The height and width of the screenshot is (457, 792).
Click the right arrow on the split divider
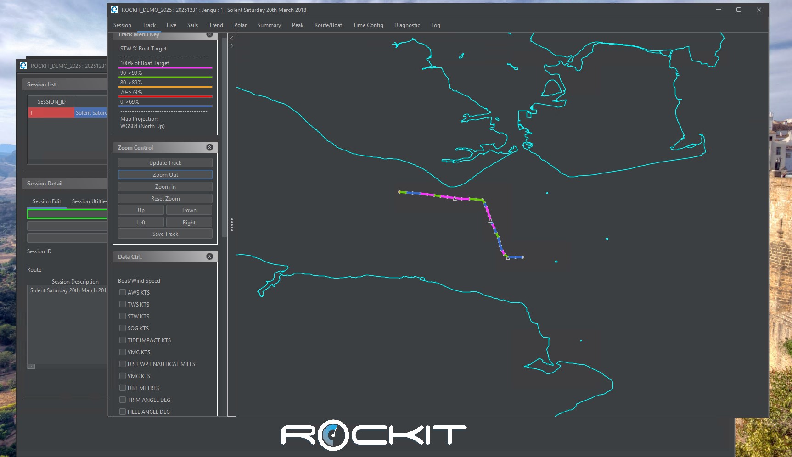232,46
